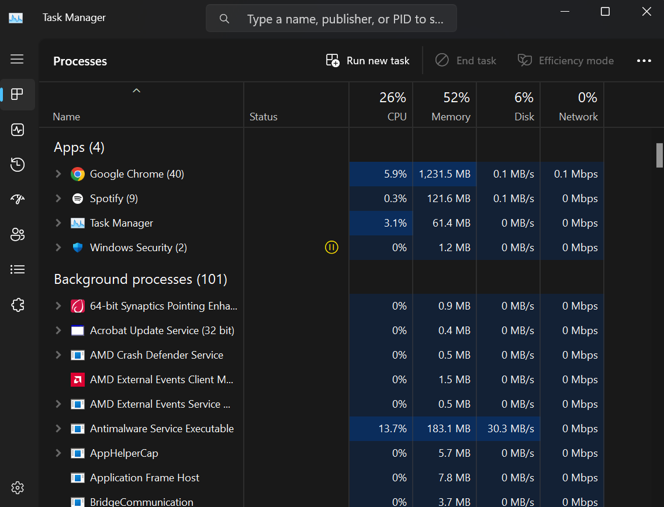
Task: Click the suspended status icon for Windows Security
Action: [331, 248]
